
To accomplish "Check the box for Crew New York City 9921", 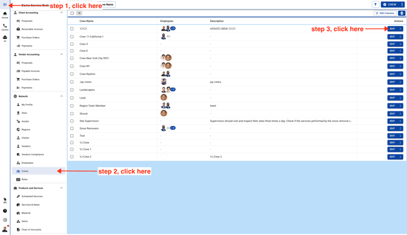I will coord(72,58).
